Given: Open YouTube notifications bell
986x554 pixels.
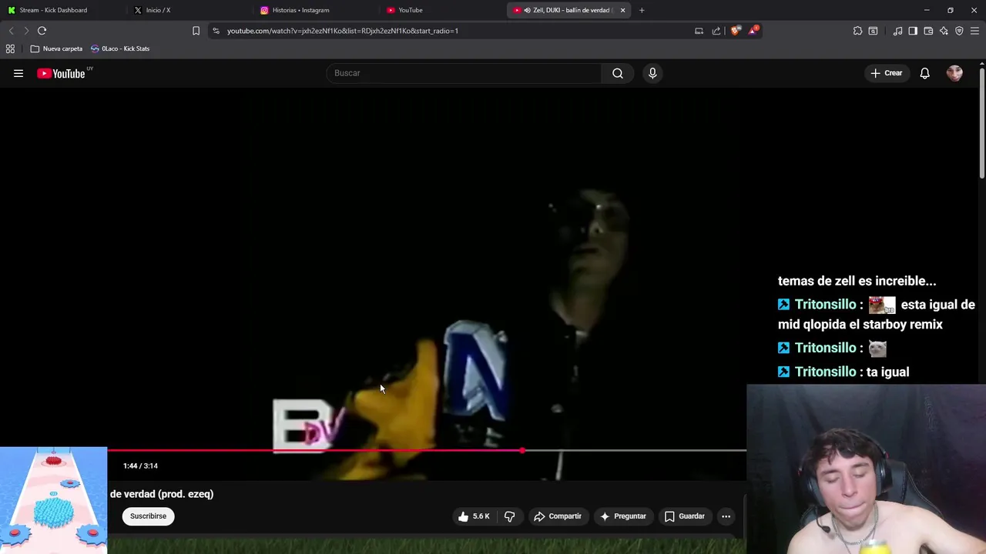Looking at the screenshot, I should (x=924, y=73).
